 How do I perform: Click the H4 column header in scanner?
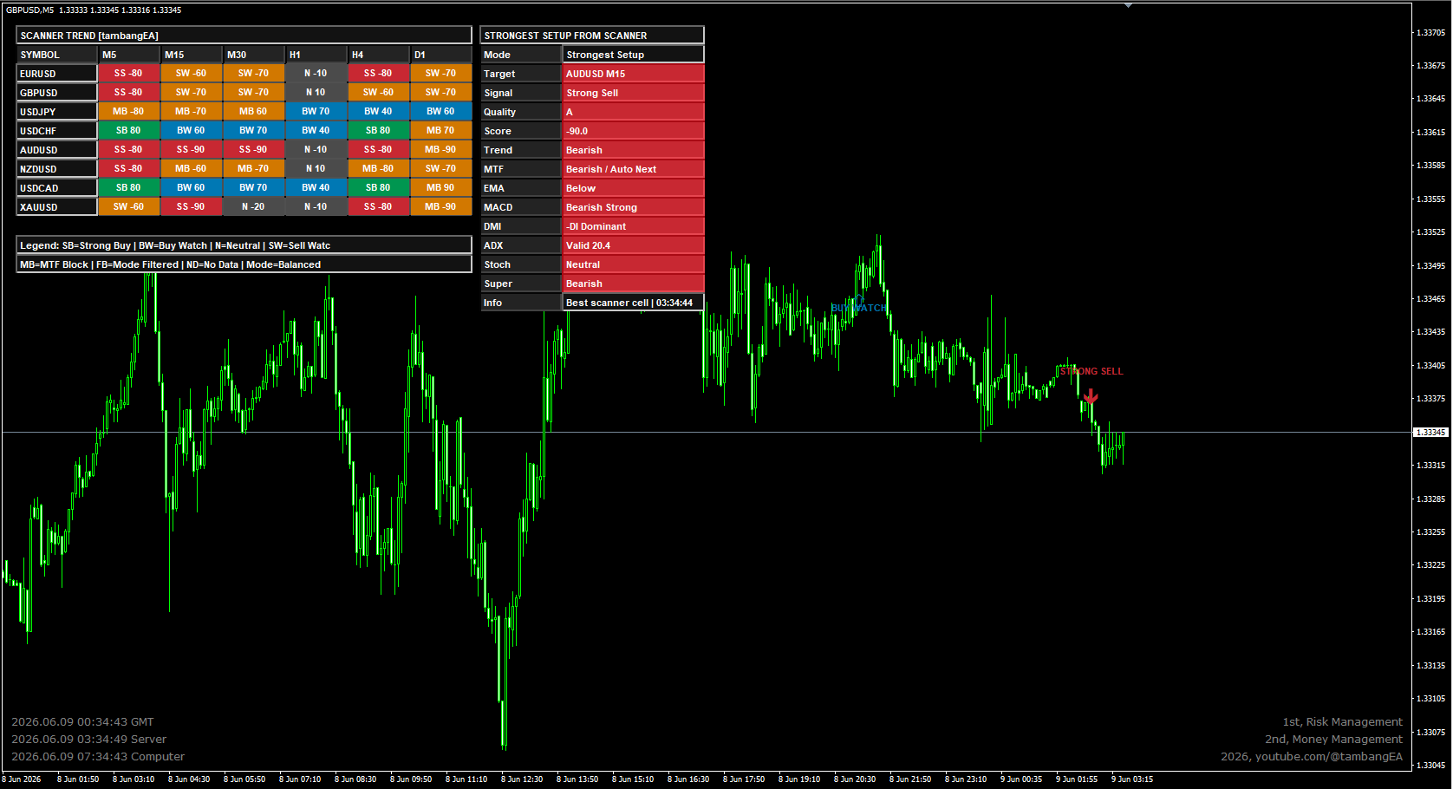click(x=378, y=55)
